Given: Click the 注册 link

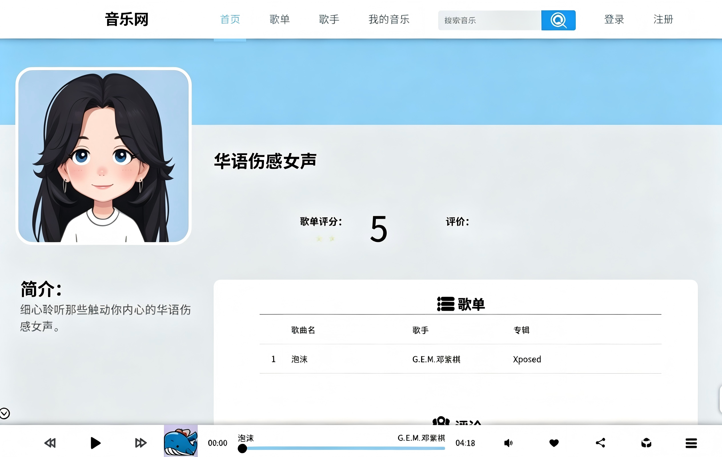Looking at the screenshot, I should (663, 19).
